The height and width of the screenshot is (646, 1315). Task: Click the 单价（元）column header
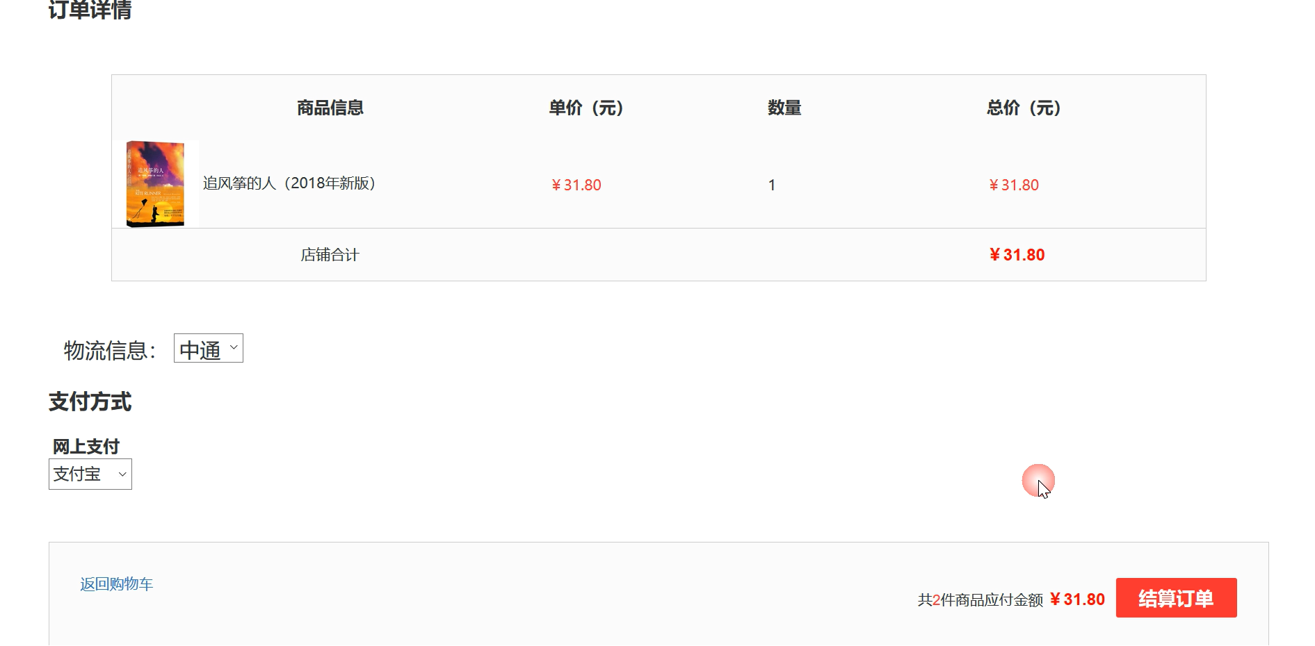(586, 108)
